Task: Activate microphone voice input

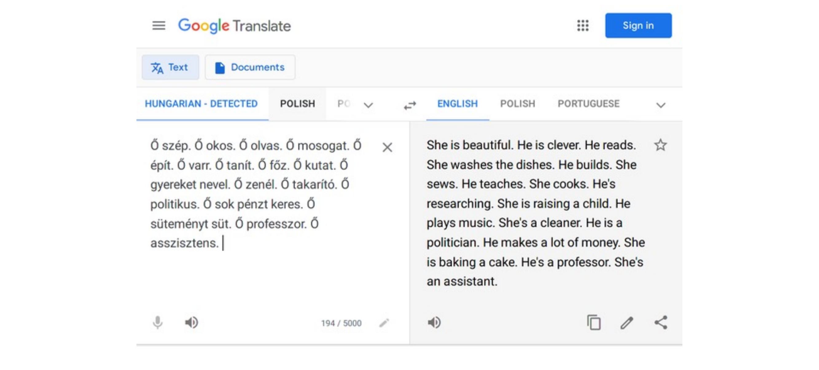Action: [x=157, y=323]
